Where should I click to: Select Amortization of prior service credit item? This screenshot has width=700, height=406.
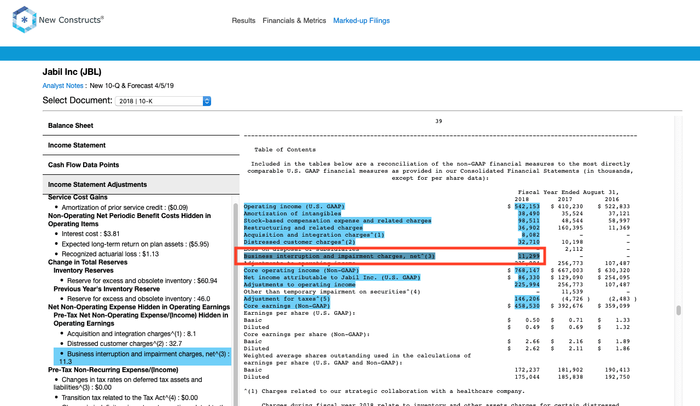tap(125, 208)
